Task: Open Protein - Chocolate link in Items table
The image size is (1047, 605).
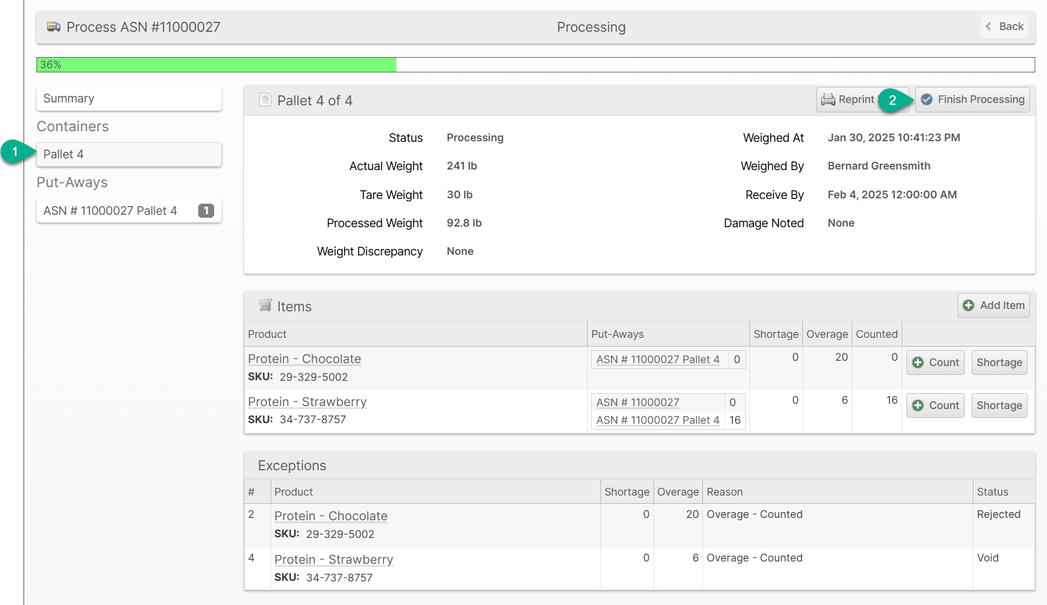Action: pos(304,359)
